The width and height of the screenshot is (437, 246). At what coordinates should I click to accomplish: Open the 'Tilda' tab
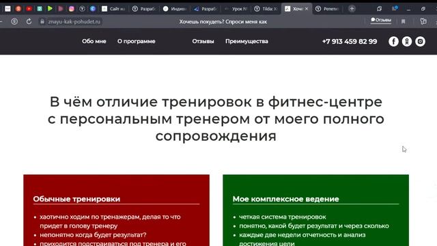click(x=266, y=9)
